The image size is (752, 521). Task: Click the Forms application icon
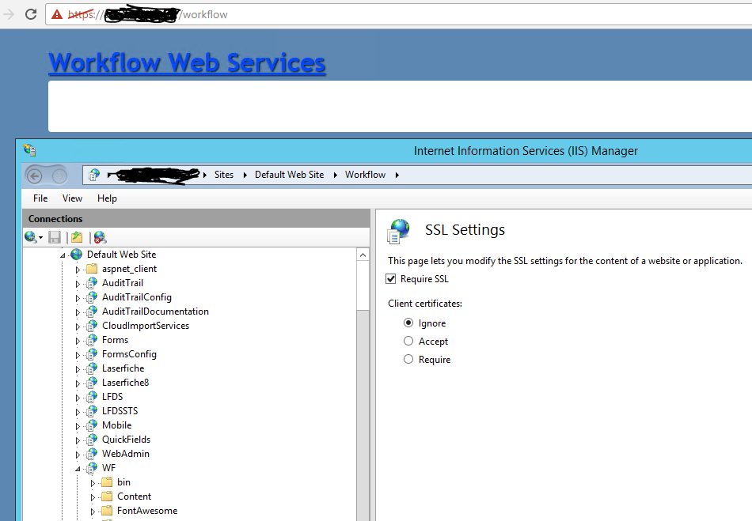coord(92,340)
